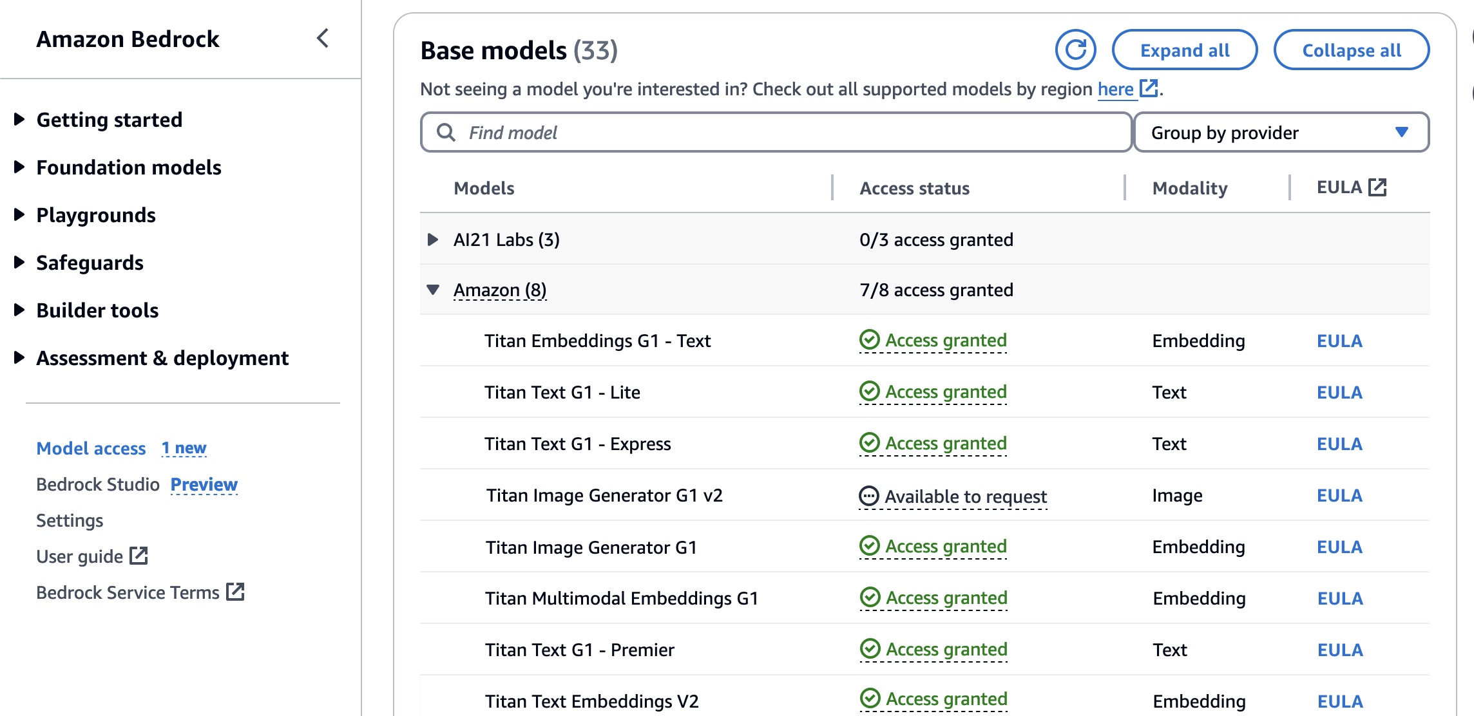Click the EULA column external link icon
This screenshot has height=716, width=1474.
(1377, 187)
